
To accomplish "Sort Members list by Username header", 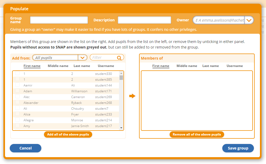I will [235, 66].
